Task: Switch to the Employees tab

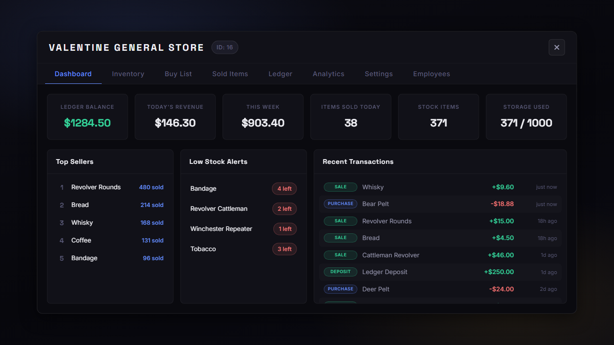Action: pos(431,74)
